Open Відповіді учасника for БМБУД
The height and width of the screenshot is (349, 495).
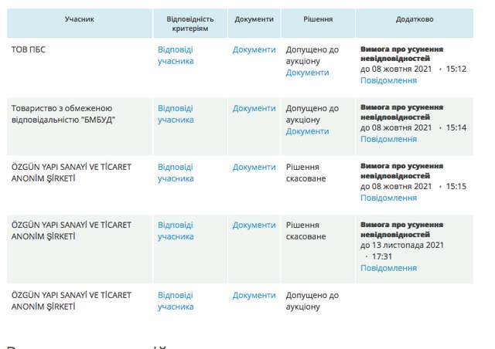(x=176, y=114)
